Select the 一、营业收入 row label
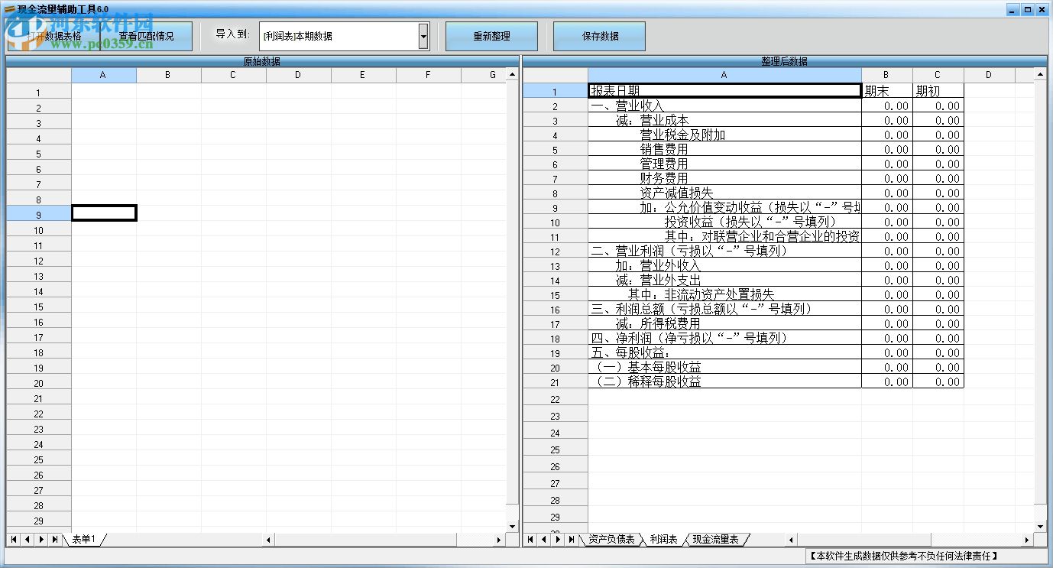The height and width of the screenshot is (568, 1053). pos(724,105)
